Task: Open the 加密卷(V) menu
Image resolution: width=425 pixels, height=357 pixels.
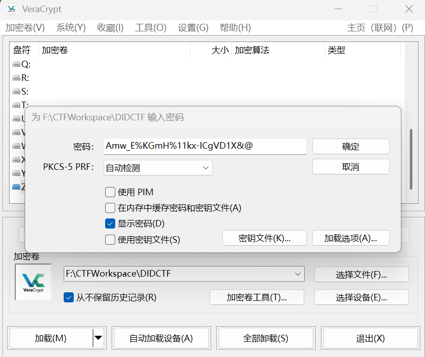Action: pos(25,28)
